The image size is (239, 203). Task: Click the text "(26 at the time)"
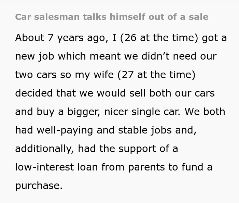159,38
